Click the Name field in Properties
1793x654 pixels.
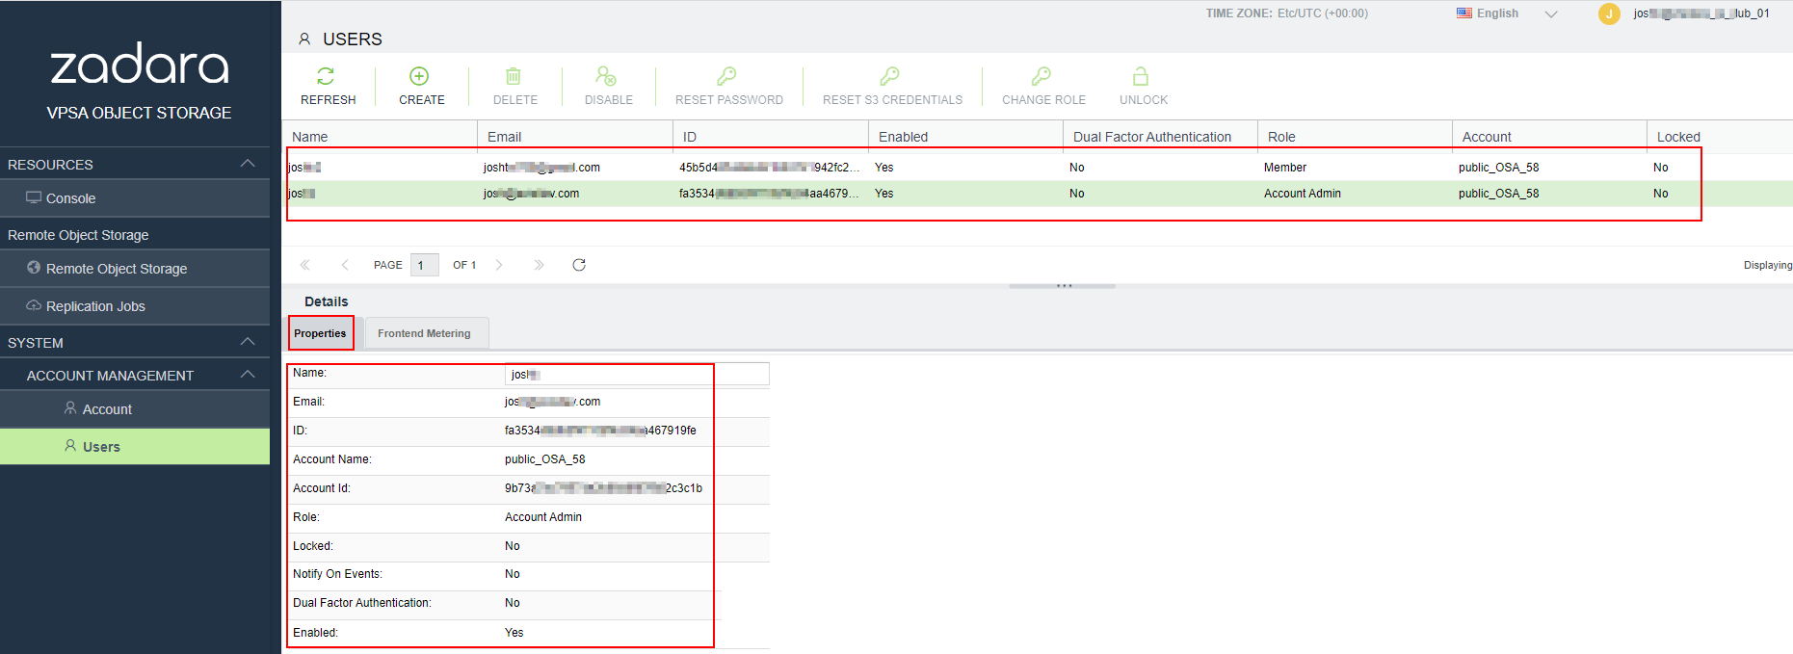coord(637,374)
